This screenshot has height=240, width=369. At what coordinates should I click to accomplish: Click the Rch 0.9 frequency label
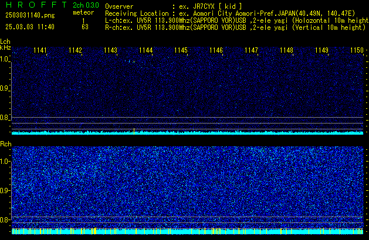tap(5, 190)
